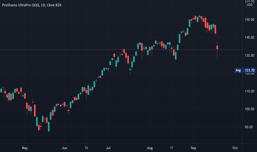Click the Jul label on time axis

click(x=108, y=148)
